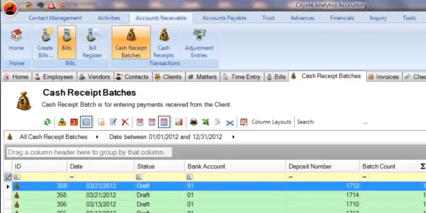Screen dimensions: 426x213
Task: Click the red book toolbar icon
Action: click(x=74, y=122)
